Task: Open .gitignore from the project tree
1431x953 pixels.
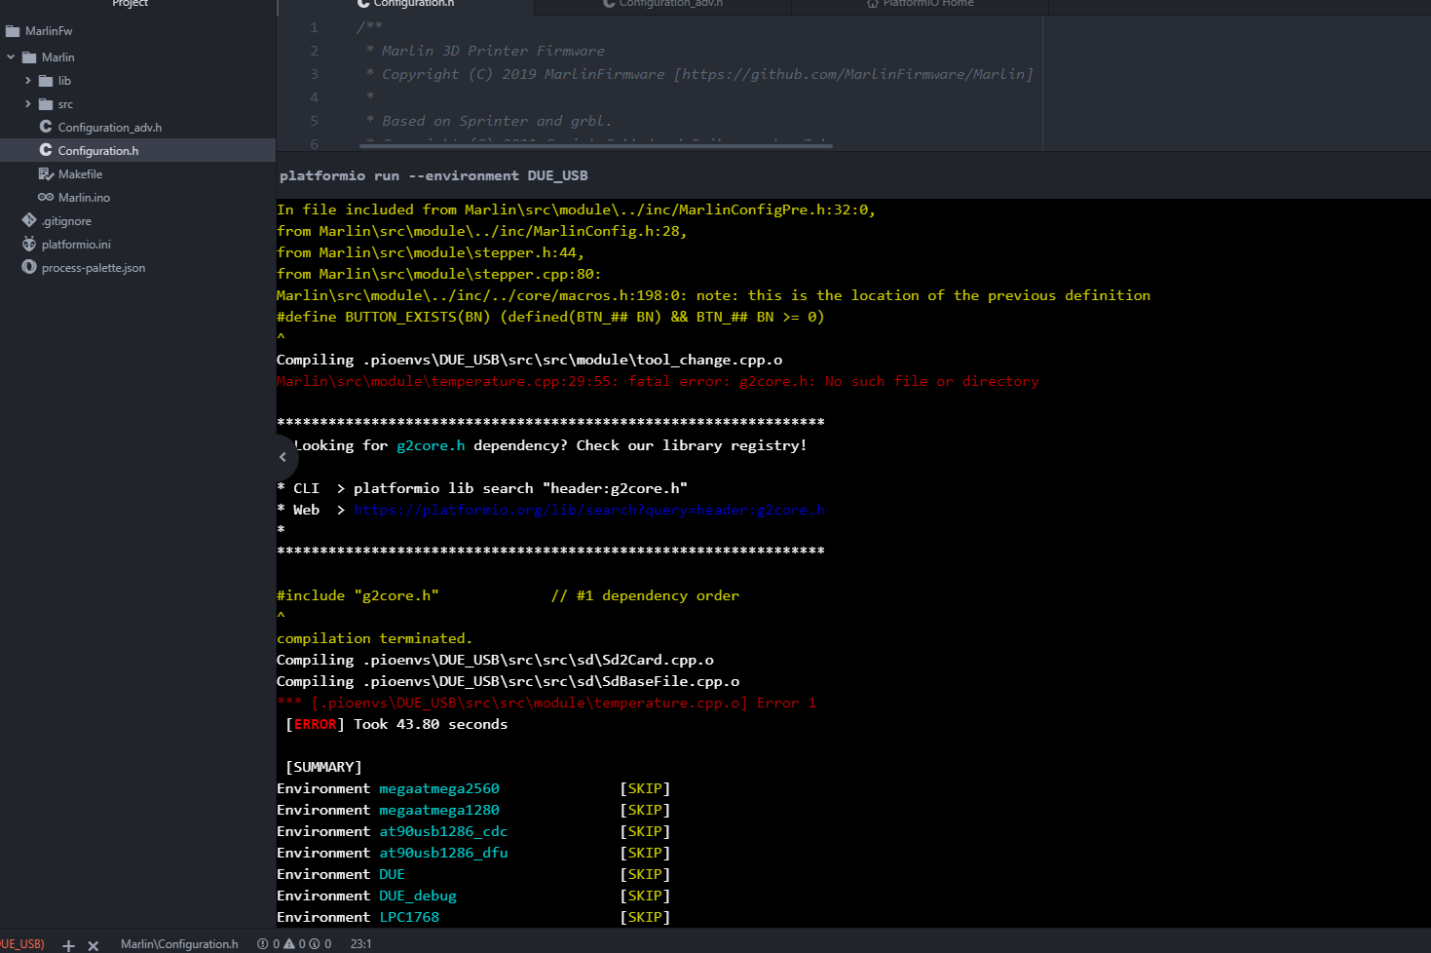Action: pyautogui.click(x=66, y=221)
